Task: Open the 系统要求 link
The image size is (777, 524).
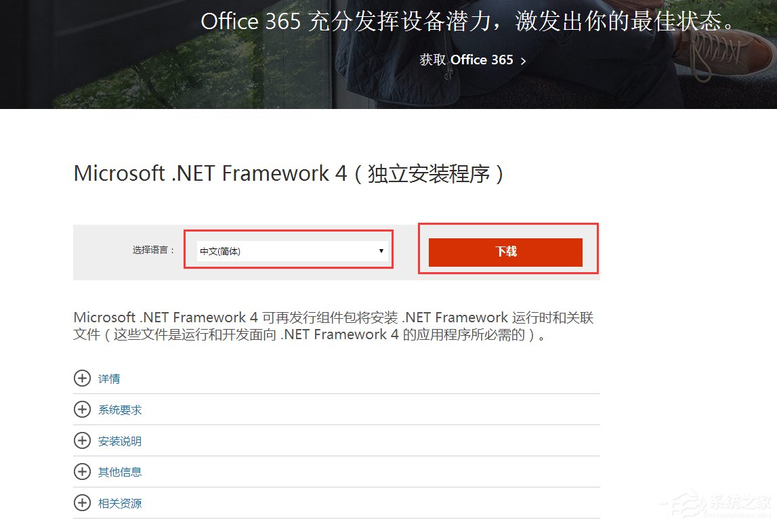Action: (119, 410)
